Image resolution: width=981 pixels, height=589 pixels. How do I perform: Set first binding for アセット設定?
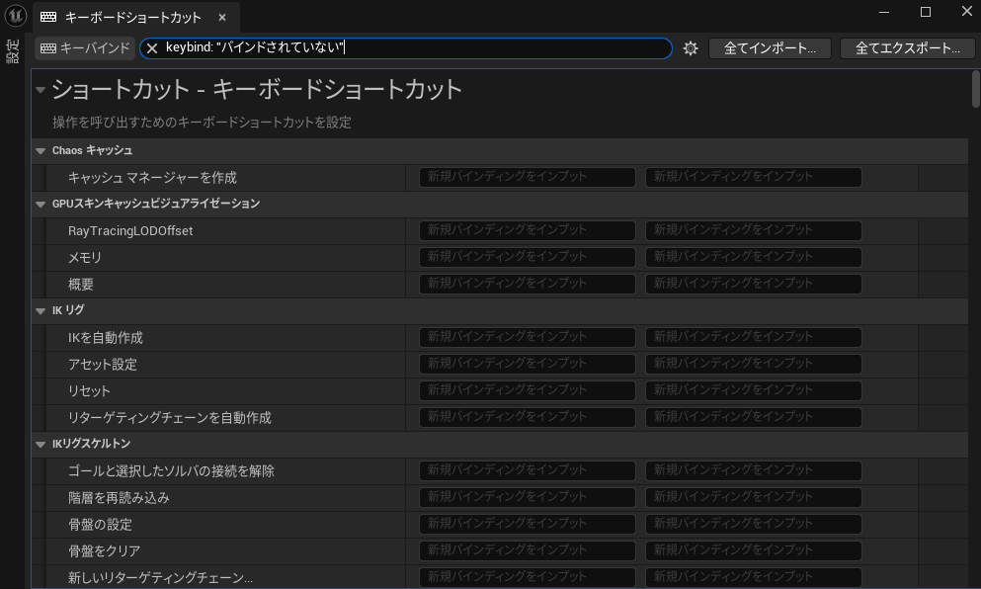click(x=528, y=365)
